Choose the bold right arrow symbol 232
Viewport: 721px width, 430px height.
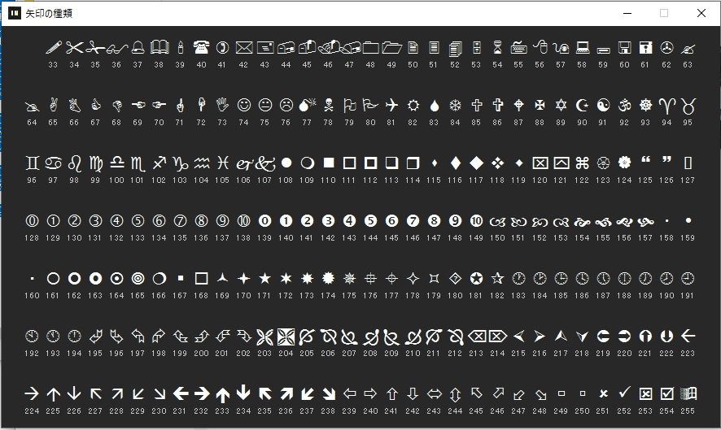tap(201, 393)
